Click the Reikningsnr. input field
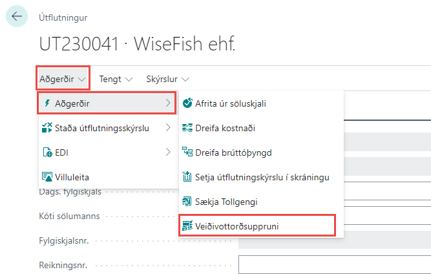The image size is (431, 274). (334, 265)
